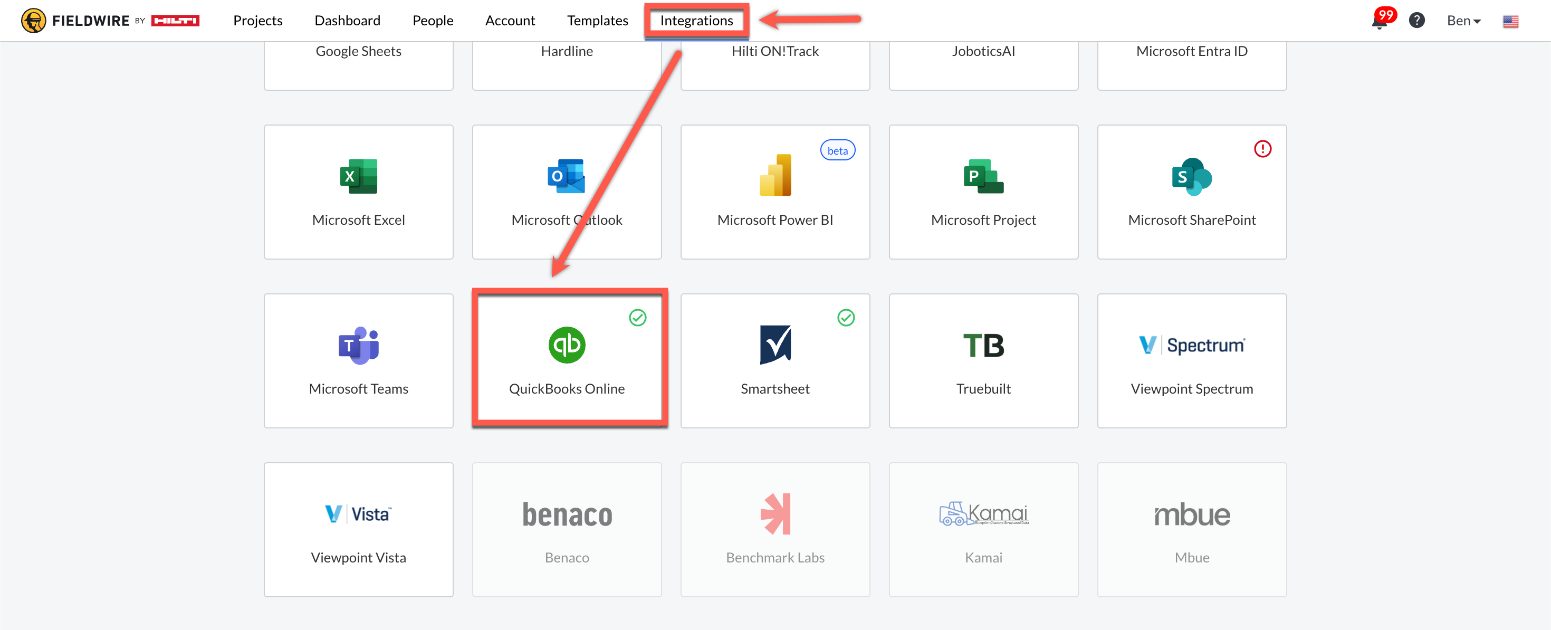Screen dimensions: 1551x630
Task: Open the Truebuilt TB logo tile
Action: click(983, 346)
